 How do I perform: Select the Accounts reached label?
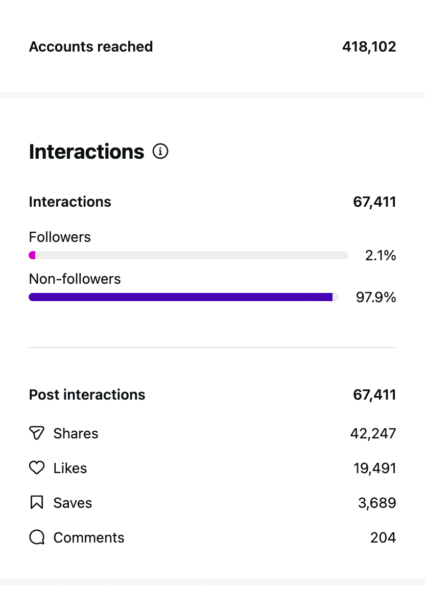(91, 46)
